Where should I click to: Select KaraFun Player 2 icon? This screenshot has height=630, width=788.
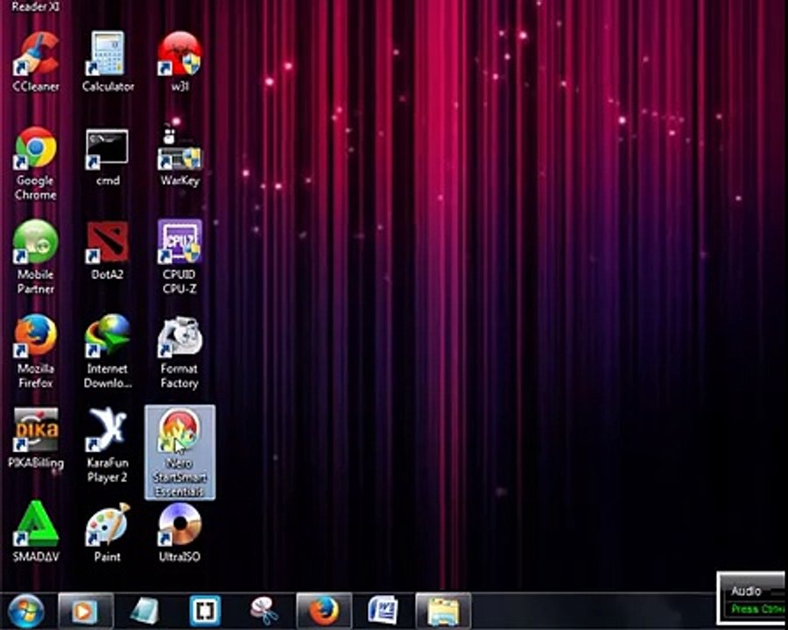pos(108,445)
